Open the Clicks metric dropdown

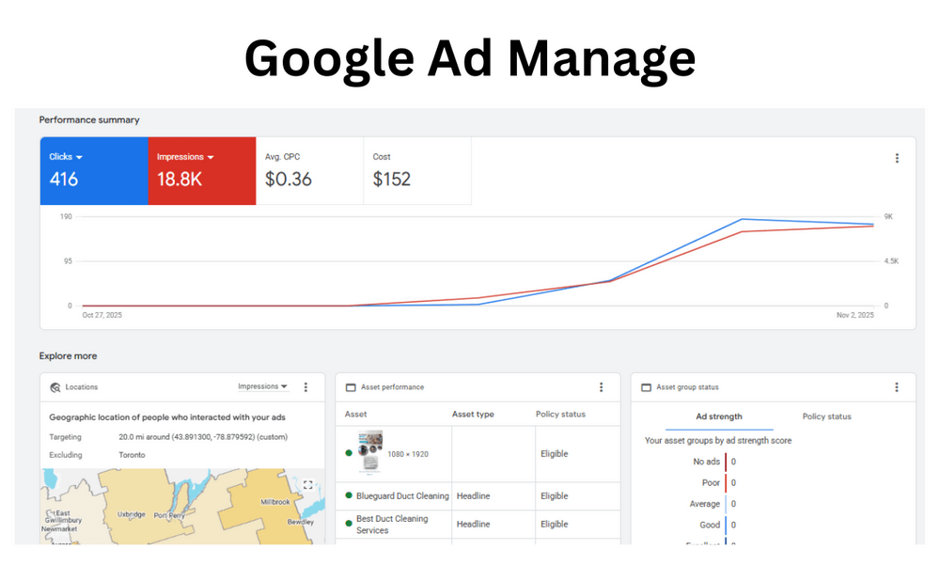[x=66, y=157]
